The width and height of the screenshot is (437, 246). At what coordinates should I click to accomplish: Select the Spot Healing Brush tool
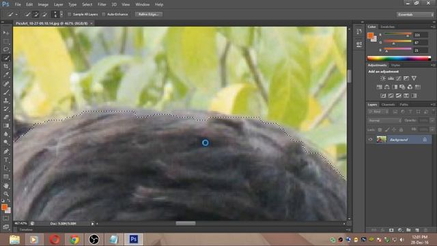click(6, 83)
